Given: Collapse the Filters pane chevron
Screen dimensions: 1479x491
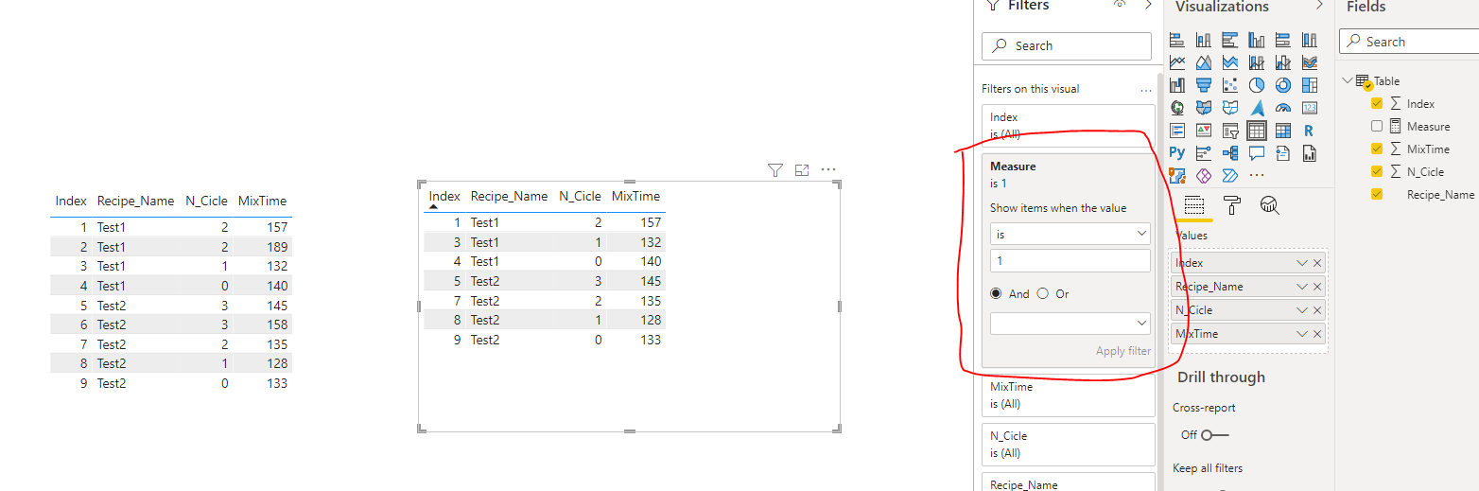Looking at the screenshot, I should coord(1148,5).
